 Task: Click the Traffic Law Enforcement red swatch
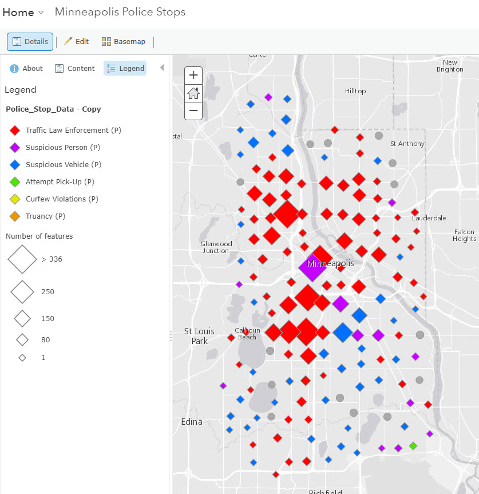click(x=15, y=131)
